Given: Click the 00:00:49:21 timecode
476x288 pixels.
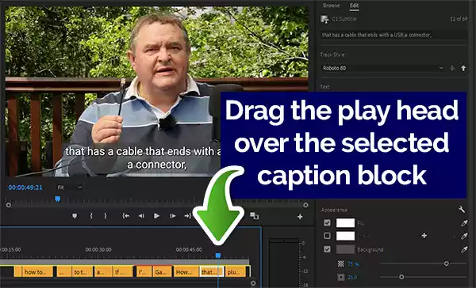Looking at the screenshot, I should 25,188.
